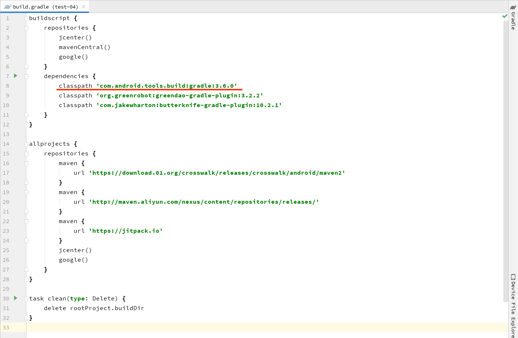The width and height of the screenshot is (518, 338).
Task: Collapse the aliyun maven block on line 19
Action: click(x=26, y=192)
